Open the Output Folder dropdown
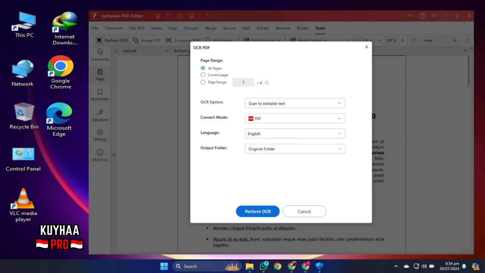 click(x=295, y=149)
